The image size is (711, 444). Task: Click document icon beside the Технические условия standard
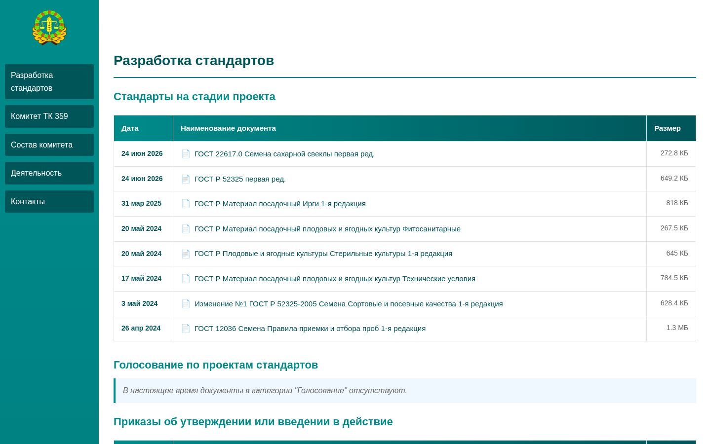point(186,279)
